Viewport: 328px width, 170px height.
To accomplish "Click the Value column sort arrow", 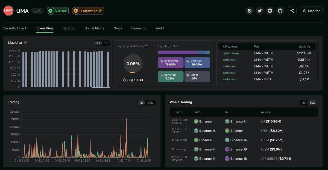I will (x=270, y=112).
